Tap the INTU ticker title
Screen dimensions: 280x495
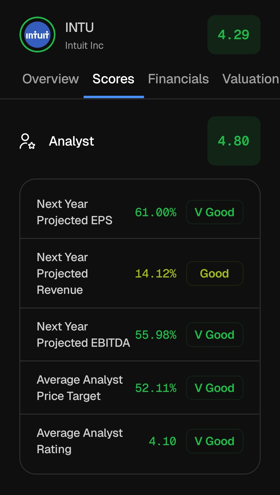point(79,28)
